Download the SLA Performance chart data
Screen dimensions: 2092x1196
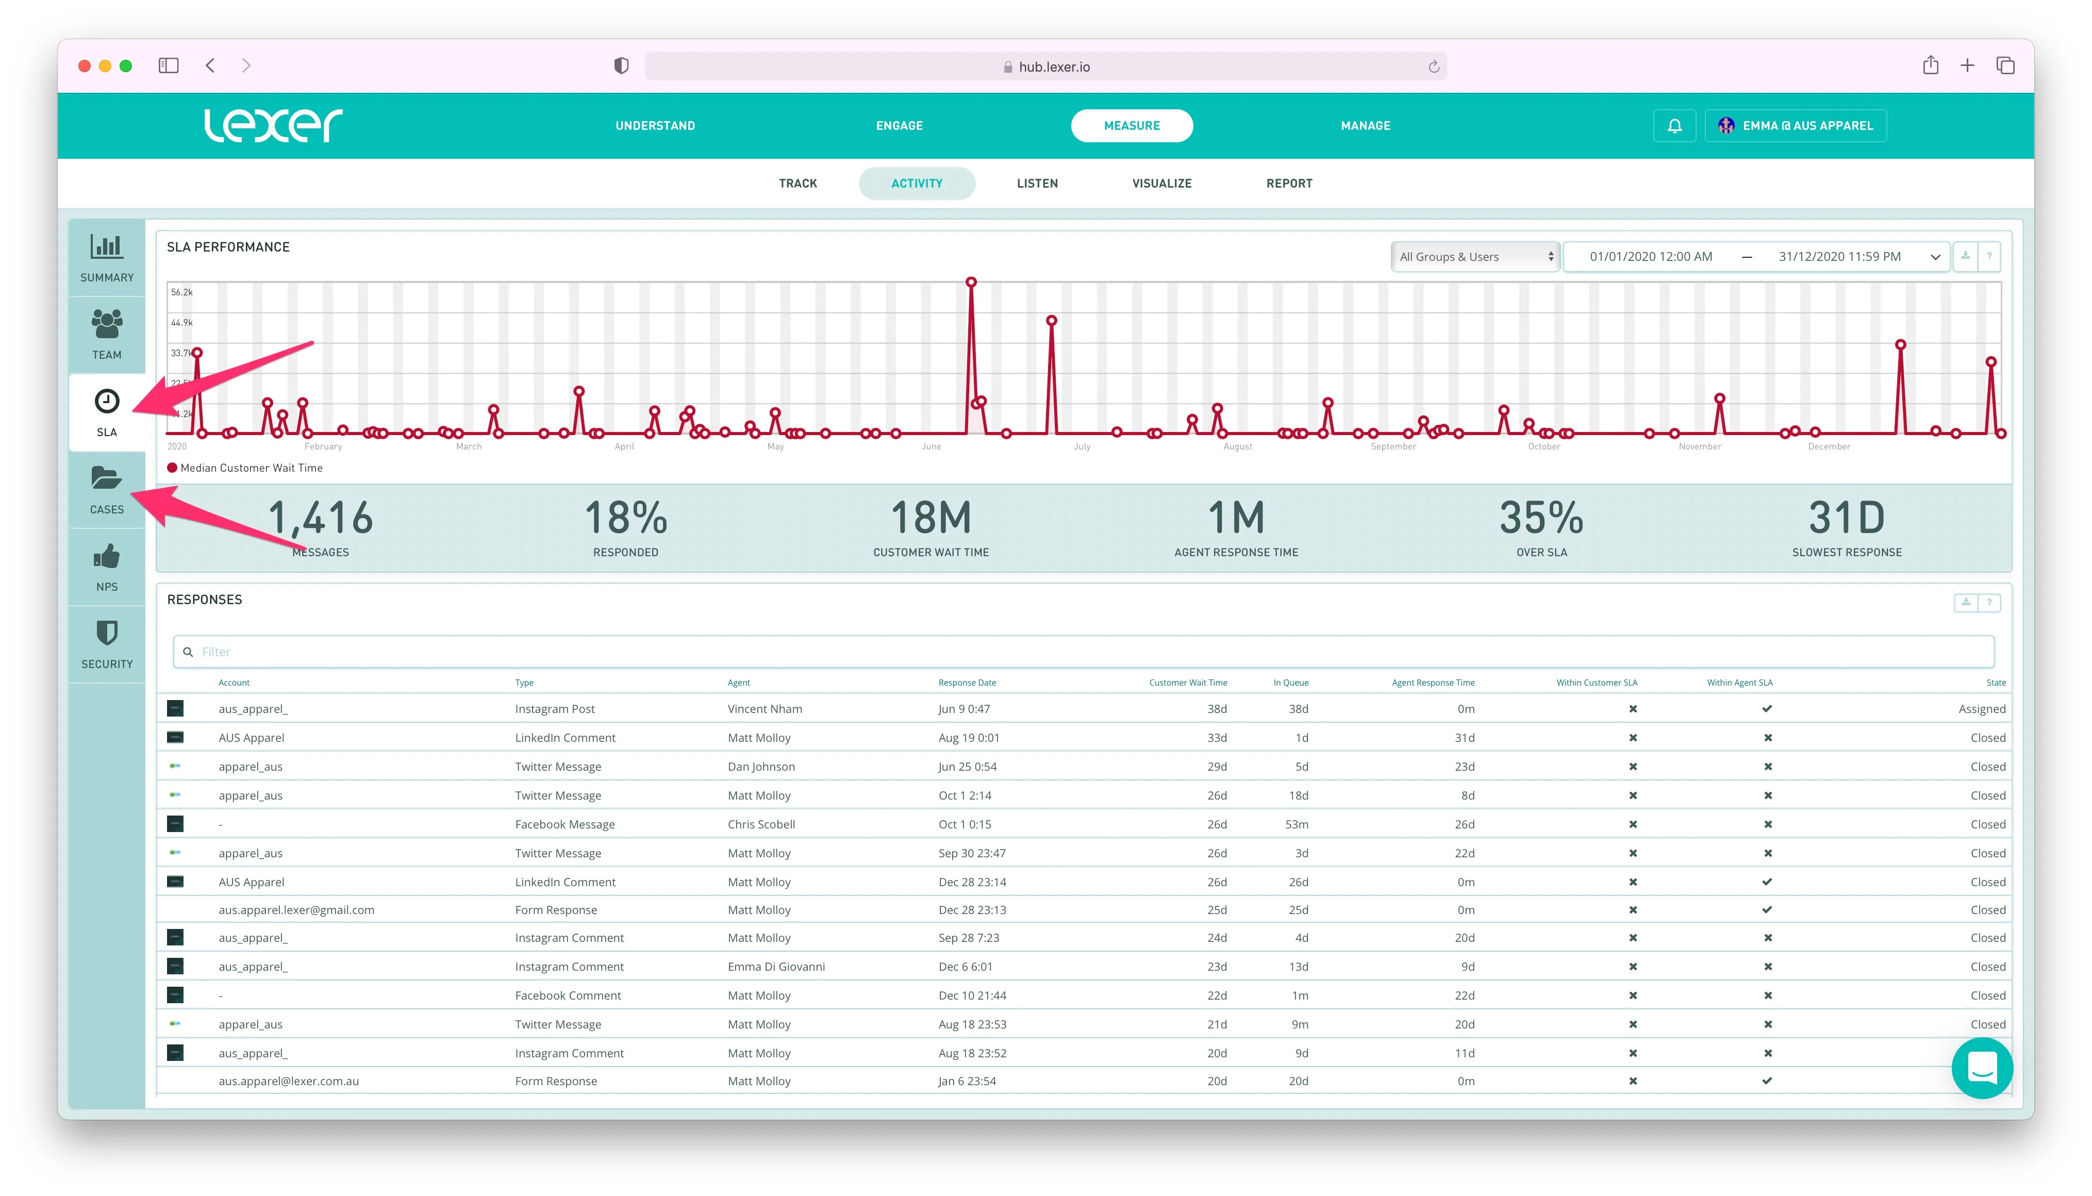[1965, 256]
